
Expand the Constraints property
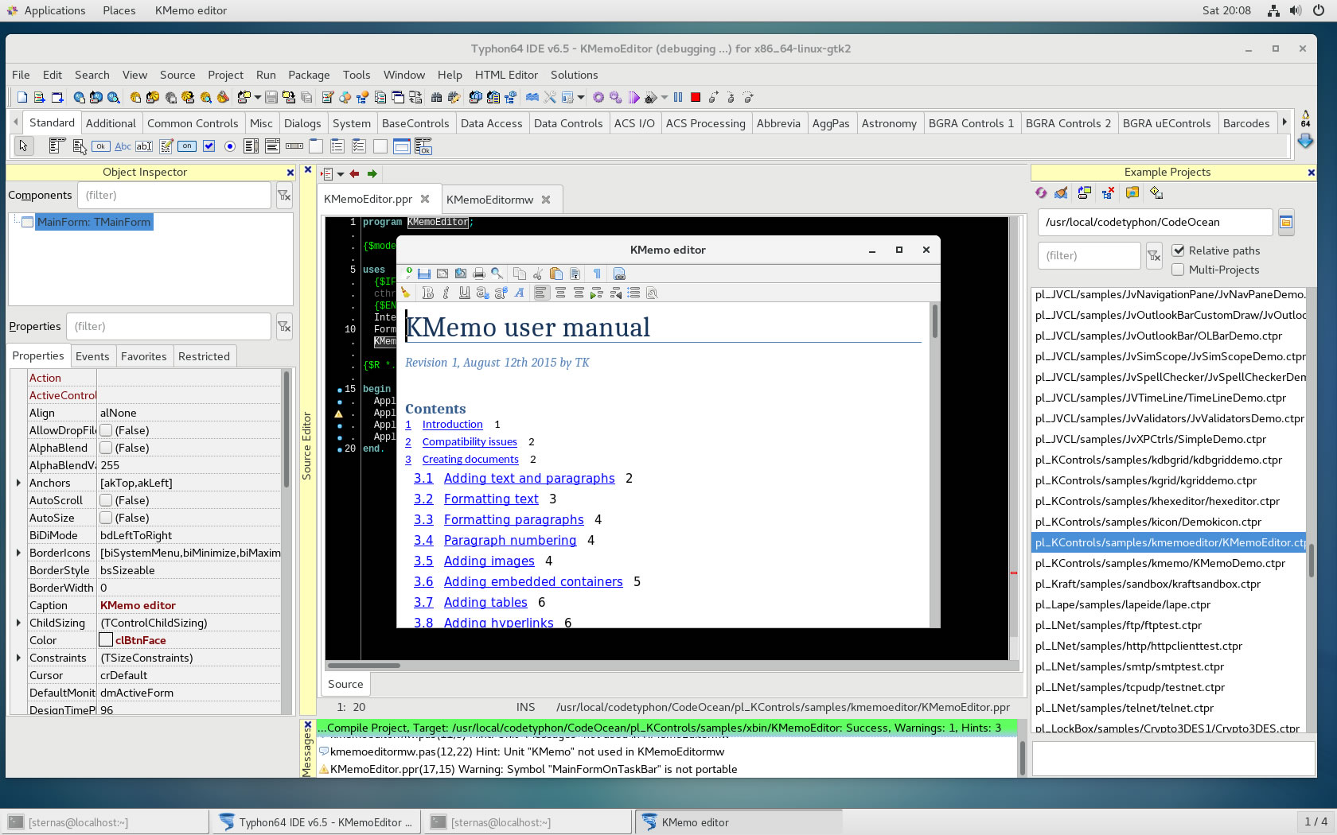click(x=18, y=658)
